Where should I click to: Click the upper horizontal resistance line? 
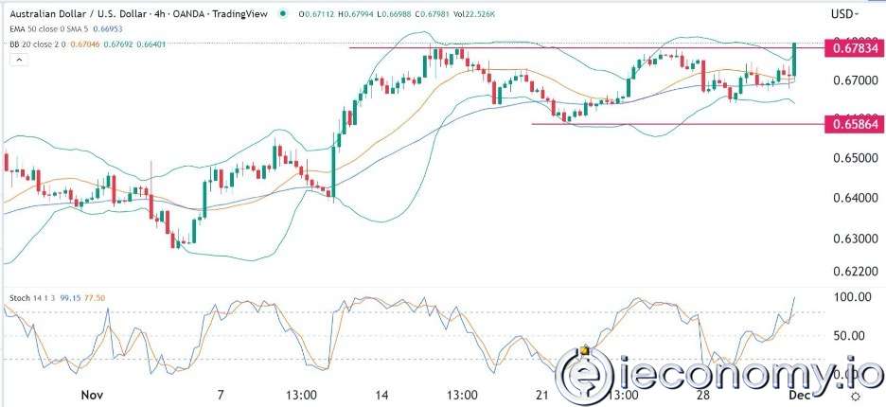(x=568, y=47)
